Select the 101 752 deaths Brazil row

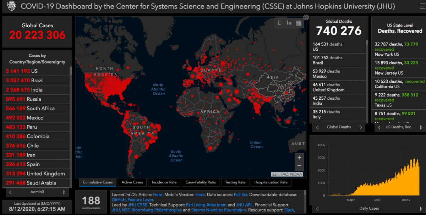338,60
